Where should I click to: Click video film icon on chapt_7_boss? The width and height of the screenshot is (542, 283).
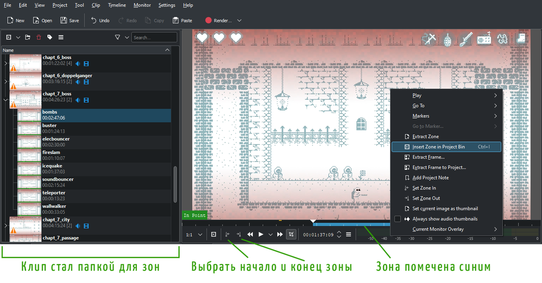(86, 100)
